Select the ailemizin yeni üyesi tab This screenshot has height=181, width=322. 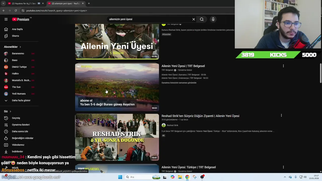click(x=65, y=4)
